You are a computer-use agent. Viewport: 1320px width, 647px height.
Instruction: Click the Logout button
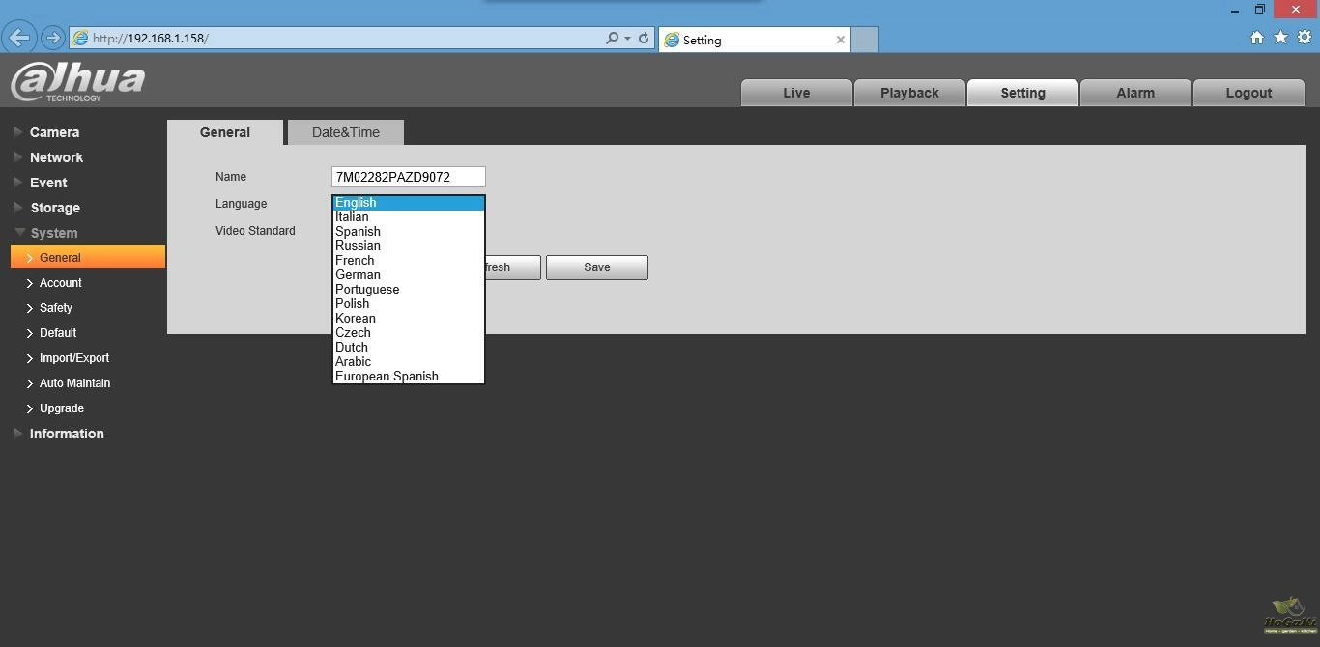coord(1248,93)
